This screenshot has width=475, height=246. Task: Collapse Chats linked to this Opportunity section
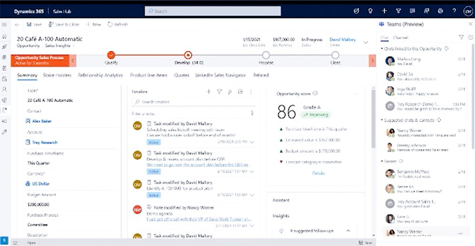382,49
